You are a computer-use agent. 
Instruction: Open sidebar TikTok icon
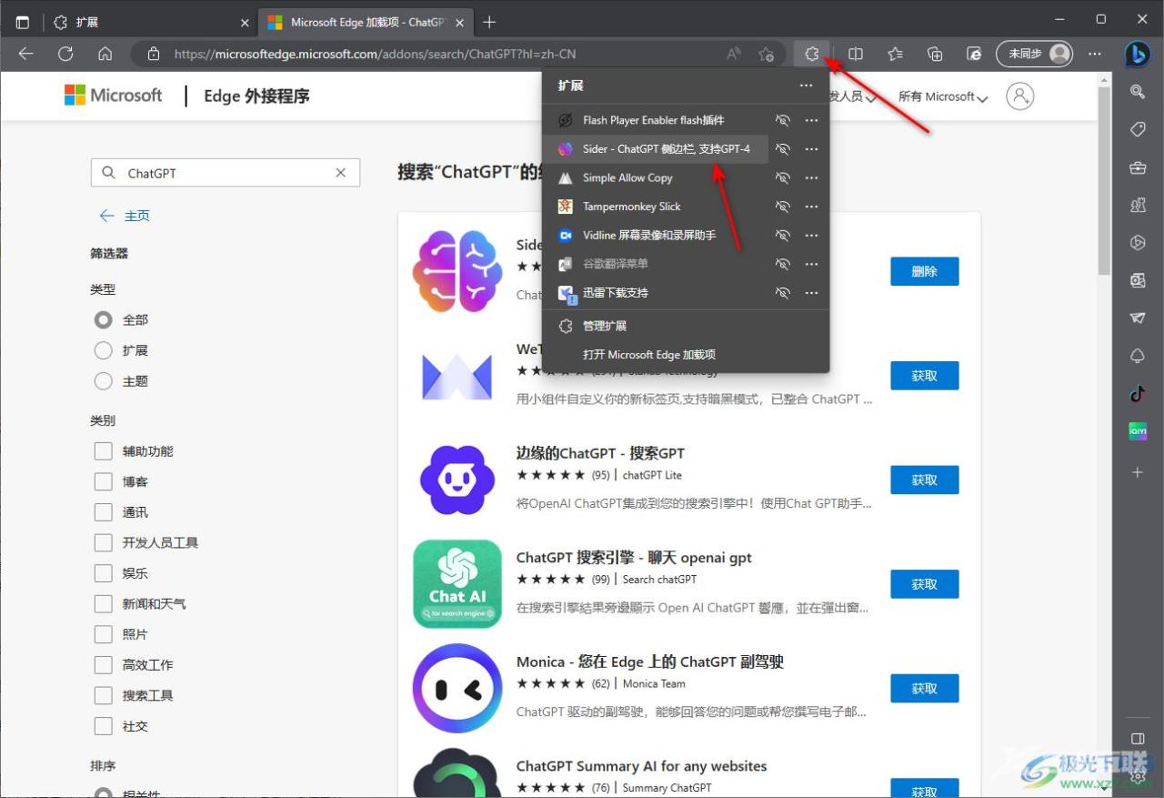coord(1138,393)
